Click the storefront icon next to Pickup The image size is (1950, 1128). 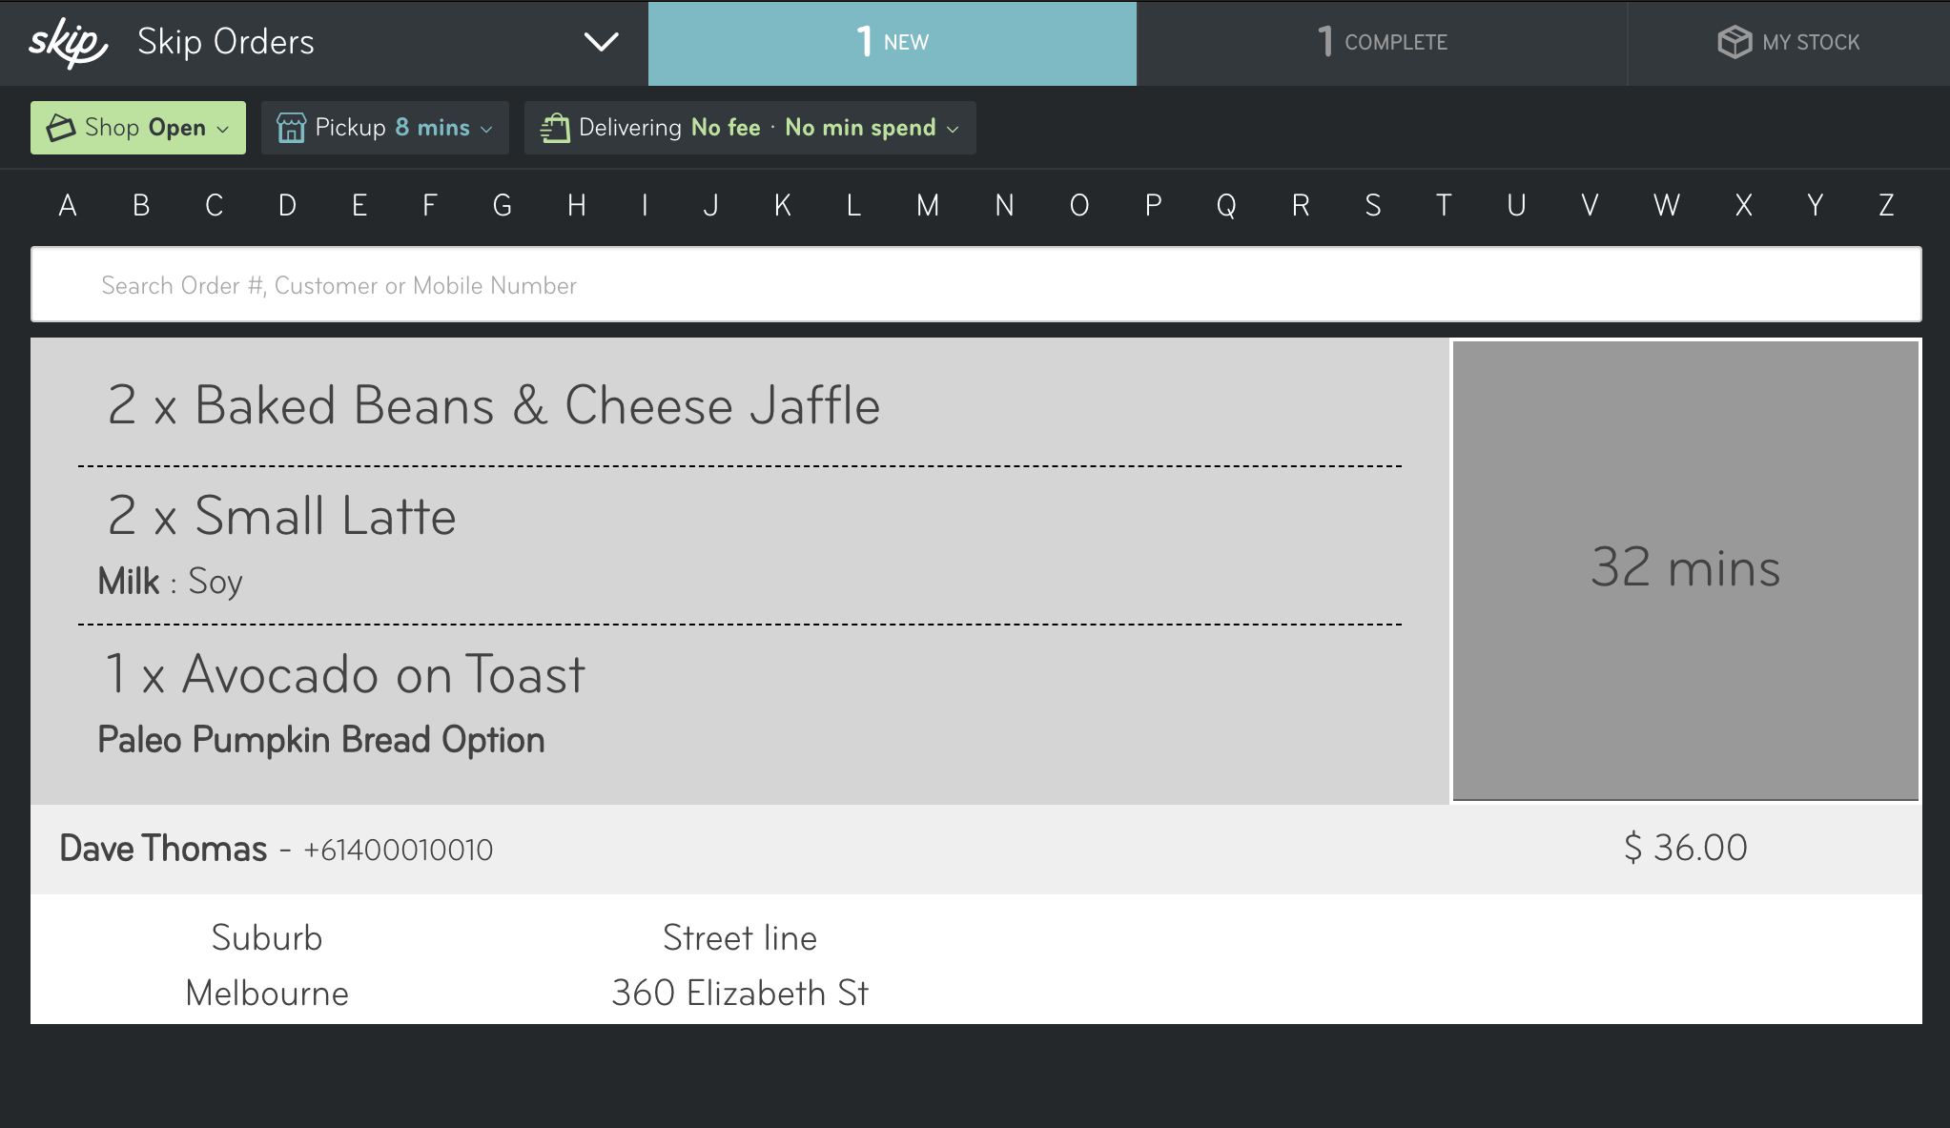291,128
